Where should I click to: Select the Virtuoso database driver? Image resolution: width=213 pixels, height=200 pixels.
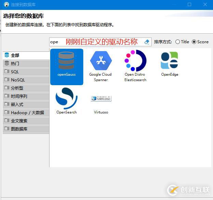click(101, 104)
